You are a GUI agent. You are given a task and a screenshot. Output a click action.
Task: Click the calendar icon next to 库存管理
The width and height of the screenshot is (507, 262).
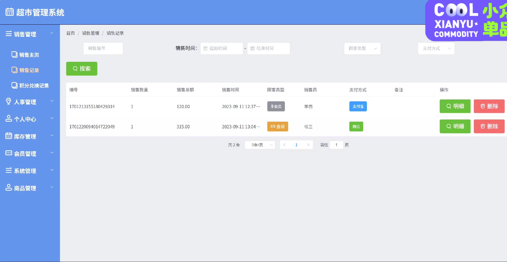tap(9, 136)
